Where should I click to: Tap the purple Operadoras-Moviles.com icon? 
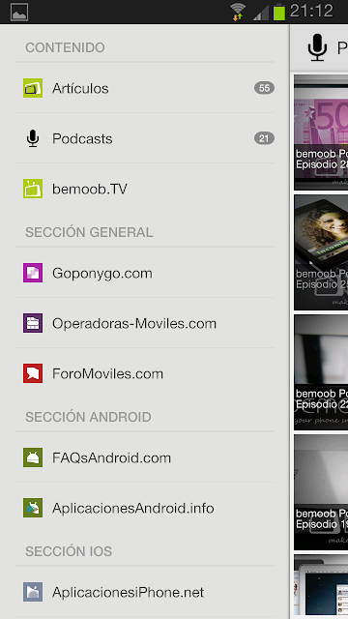33,323
